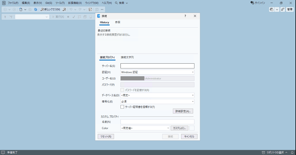Expand the undo history dropdown arrow
Image resolution: width=296 pixels, height=155 pixels.
click(x=75, y=9)
